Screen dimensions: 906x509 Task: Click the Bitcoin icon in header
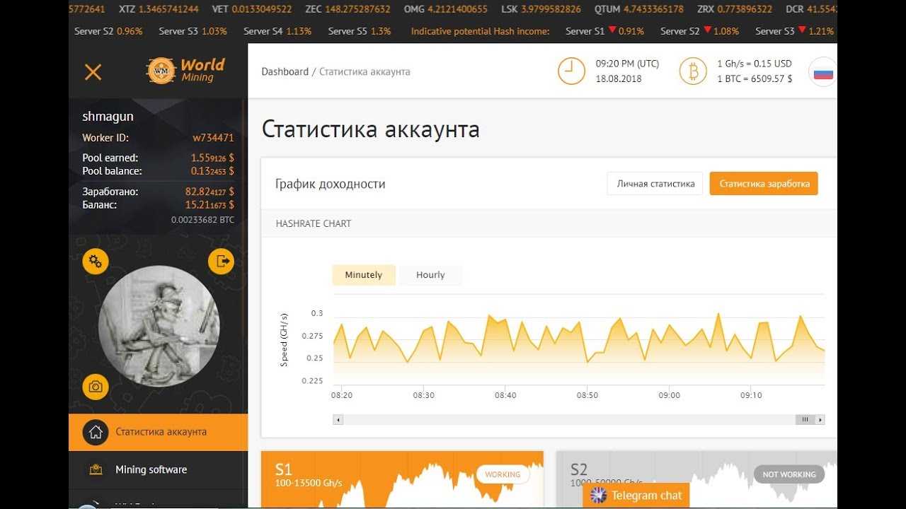pyautogui.click(x=693, y=71)
